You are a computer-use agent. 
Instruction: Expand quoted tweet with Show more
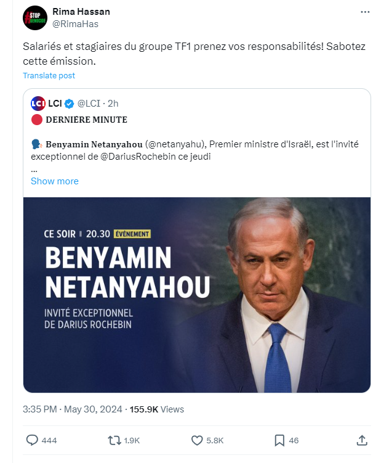tap(54, 181)
